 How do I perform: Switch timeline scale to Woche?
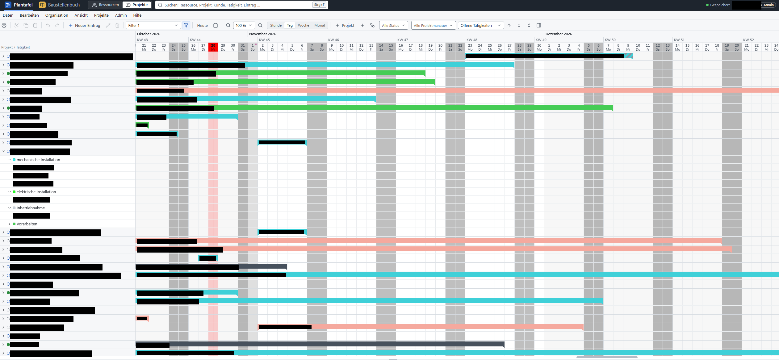pos(304,25)
